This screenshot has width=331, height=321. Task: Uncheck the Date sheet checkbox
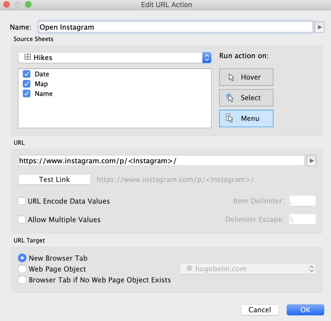(x=27, y=74)
